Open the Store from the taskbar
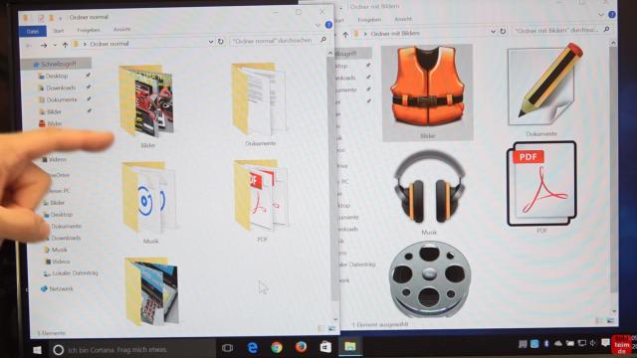This screenshot has width=637, height=358. click(325, 347)
